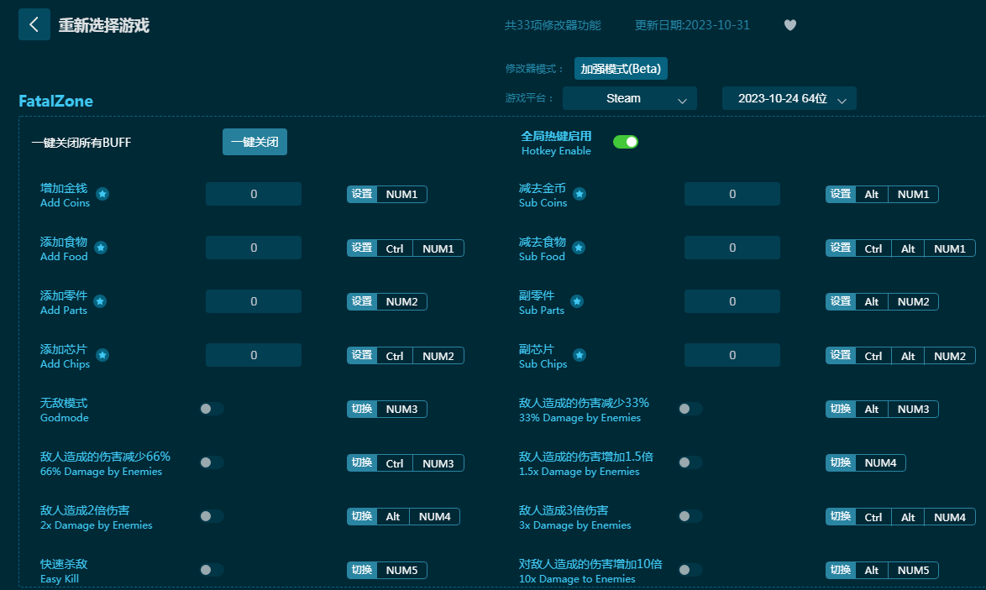Enable the Easy Kill toggle
Screen dimensions: 986x590
(212, 570)
